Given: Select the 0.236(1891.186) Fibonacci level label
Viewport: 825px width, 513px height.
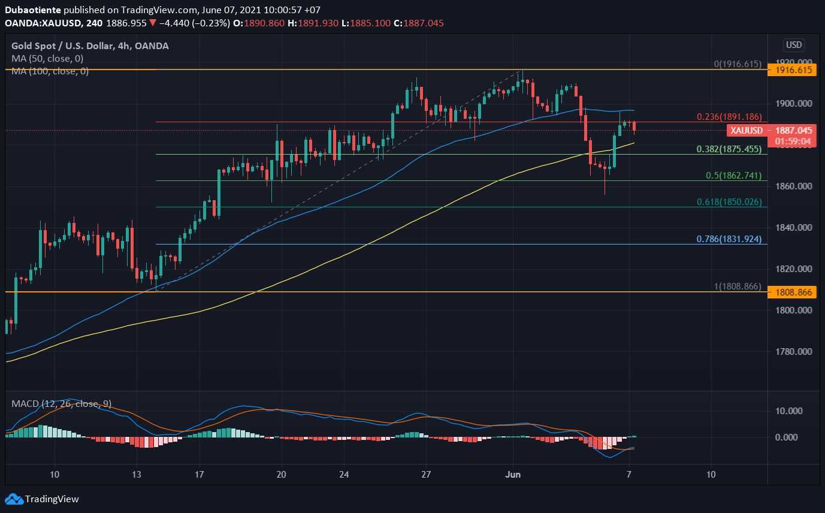Looking at the screenshot, I should pos(729,117).
